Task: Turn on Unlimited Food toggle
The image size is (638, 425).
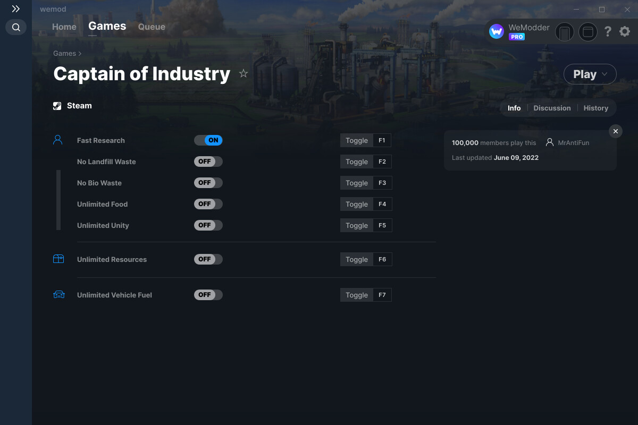Action: click(208, 204)
